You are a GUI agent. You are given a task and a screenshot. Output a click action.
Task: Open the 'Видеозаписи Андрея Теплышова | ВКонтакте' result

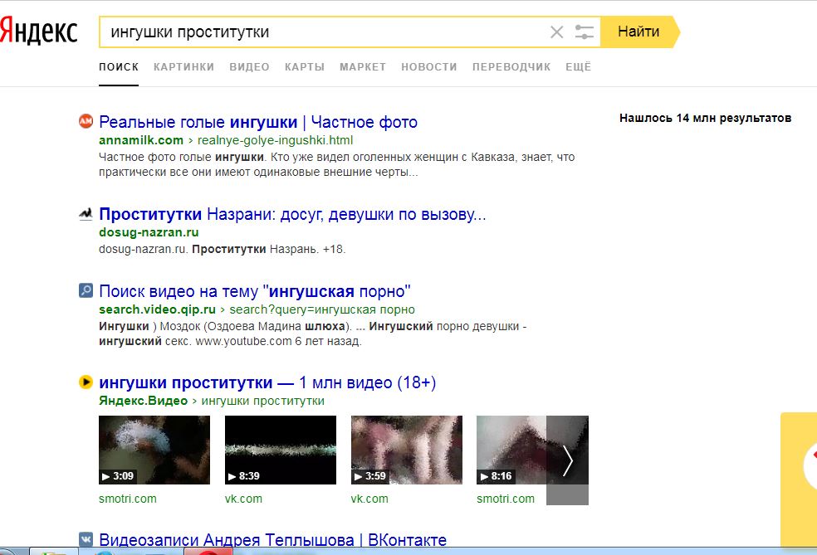(x=272, y=540)
